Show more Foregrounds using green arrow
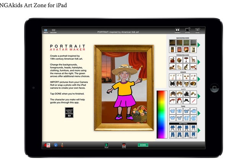The image size is (237, 160). 199,63
